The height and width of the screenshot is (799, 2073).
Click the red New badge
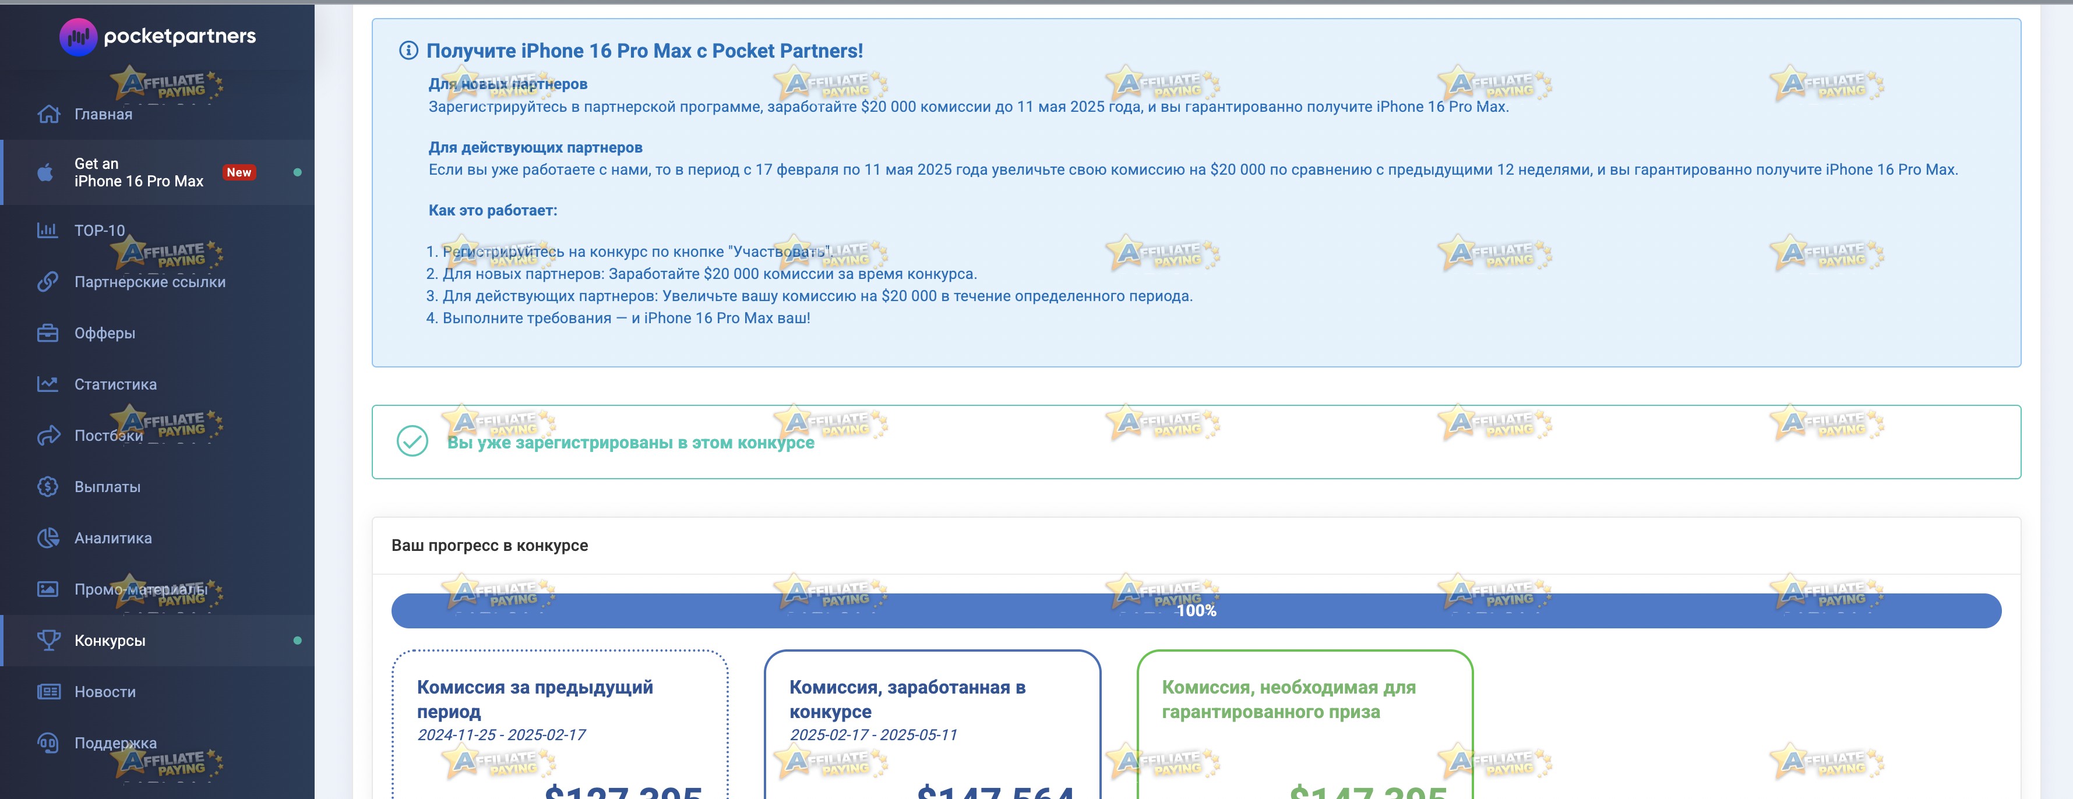(239, 172)
